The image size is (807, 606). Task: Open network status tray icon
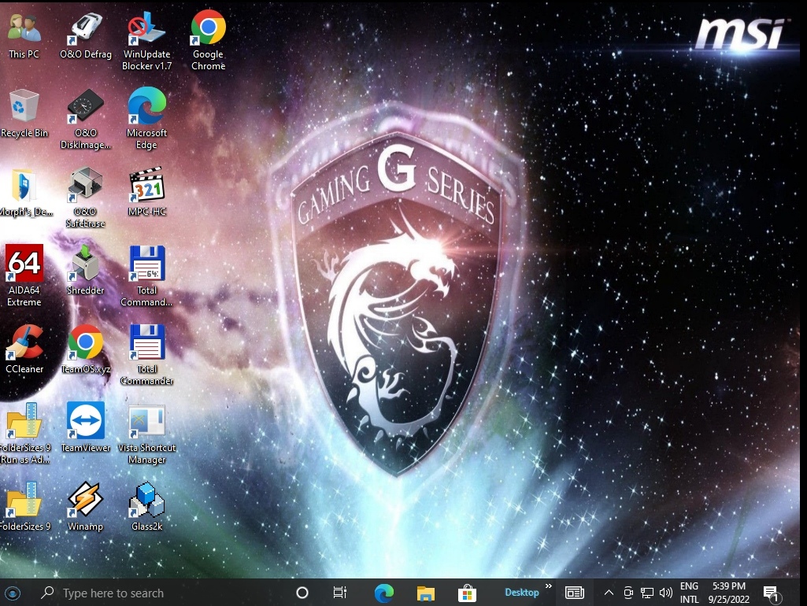point(647,593)
